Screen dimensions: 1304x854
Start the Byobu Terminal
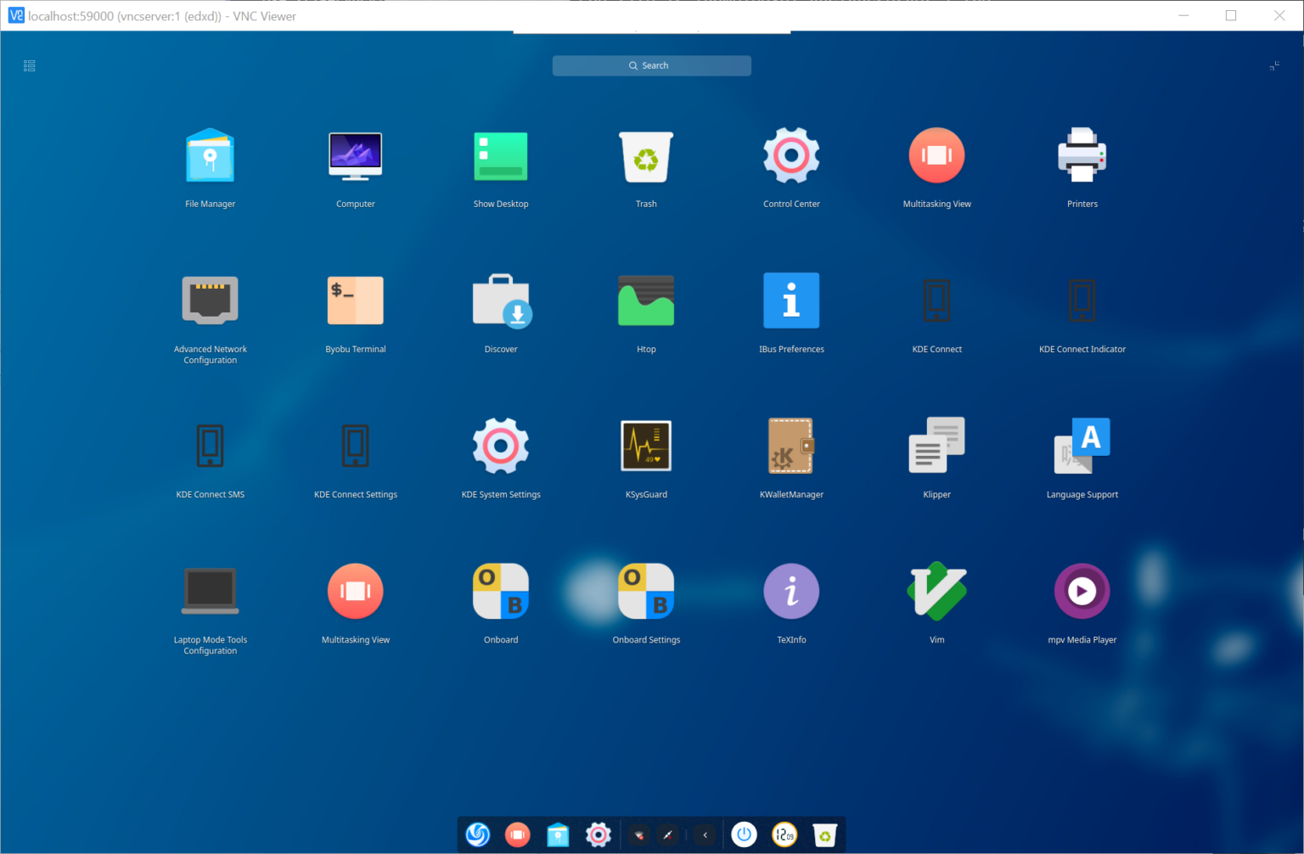coord(355,300)
